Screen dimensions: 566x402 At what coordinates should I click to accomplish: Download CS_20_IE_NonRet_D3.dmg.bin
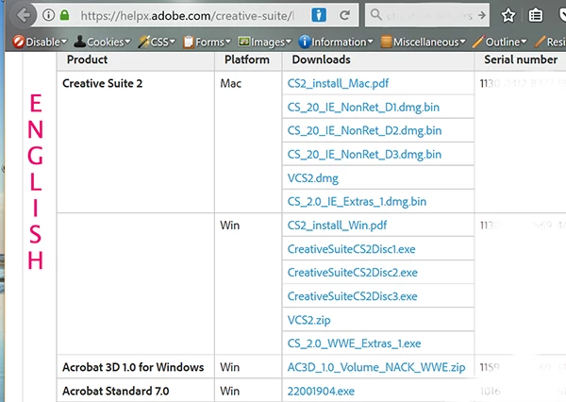point(364,155)
